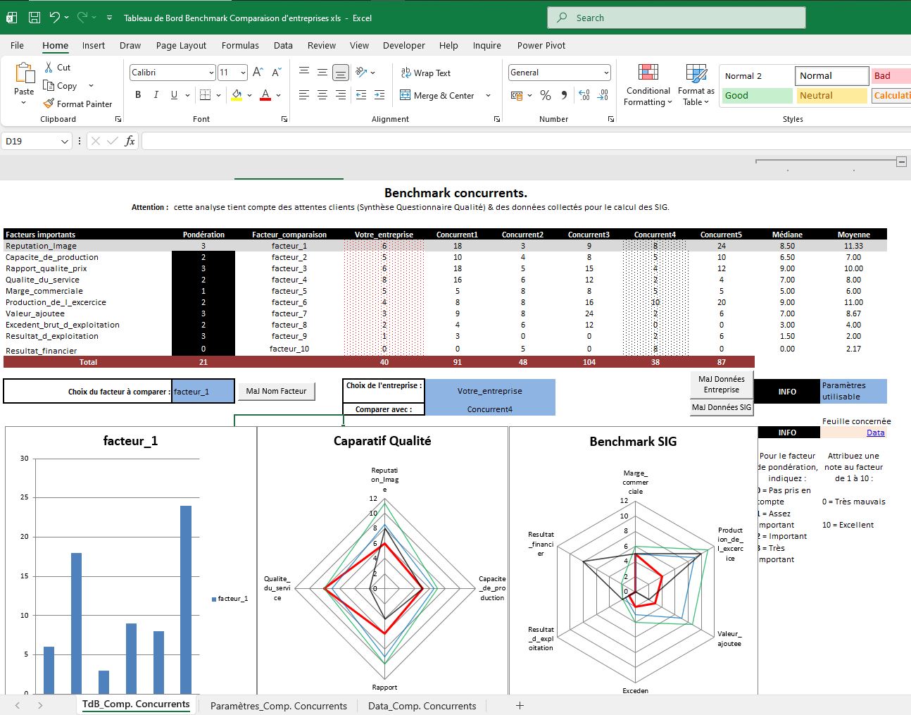Open Format as Table gallery
This screenshot has width=911, height=715.
click(696, 85)
